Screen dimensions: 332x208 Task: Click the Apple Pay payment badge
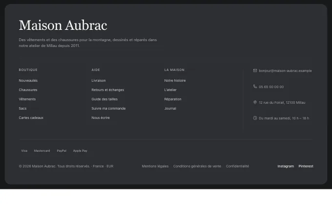coord(80,151)
